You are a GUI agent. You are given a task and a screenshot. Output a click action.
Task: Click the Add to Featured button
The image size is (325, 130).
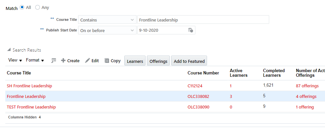pos(189,61)
